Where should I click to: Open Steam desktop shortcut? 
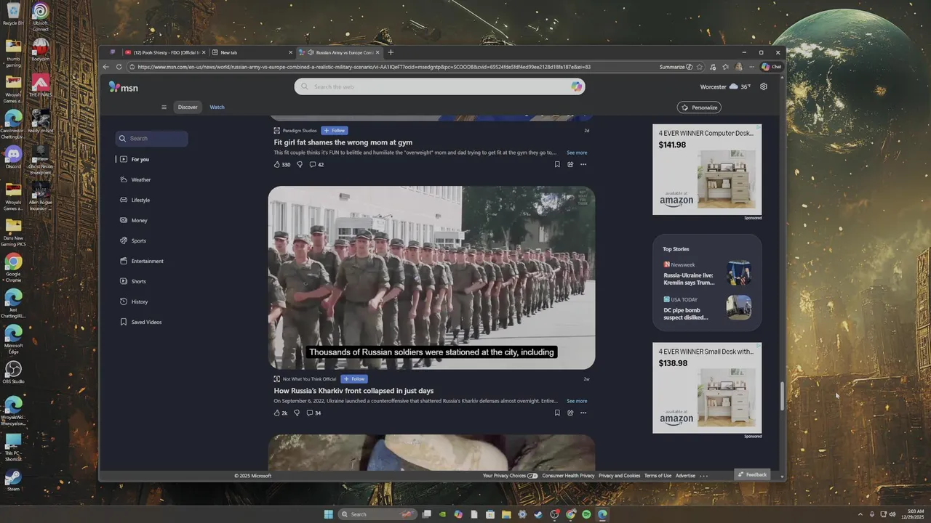[x=13, y=480]
